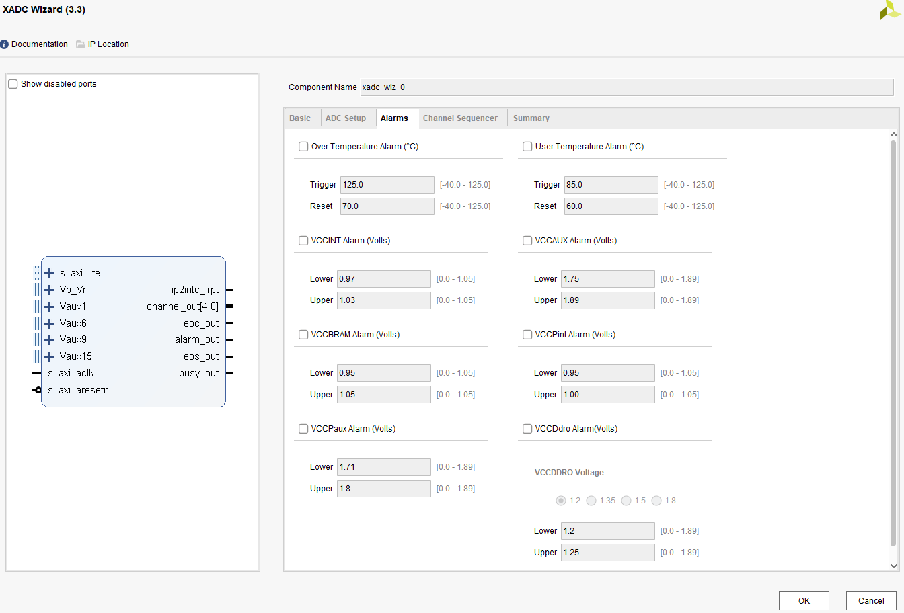Select the Alarms tab
The height and width of the screenshot is (613, 904).
point(394,118)
